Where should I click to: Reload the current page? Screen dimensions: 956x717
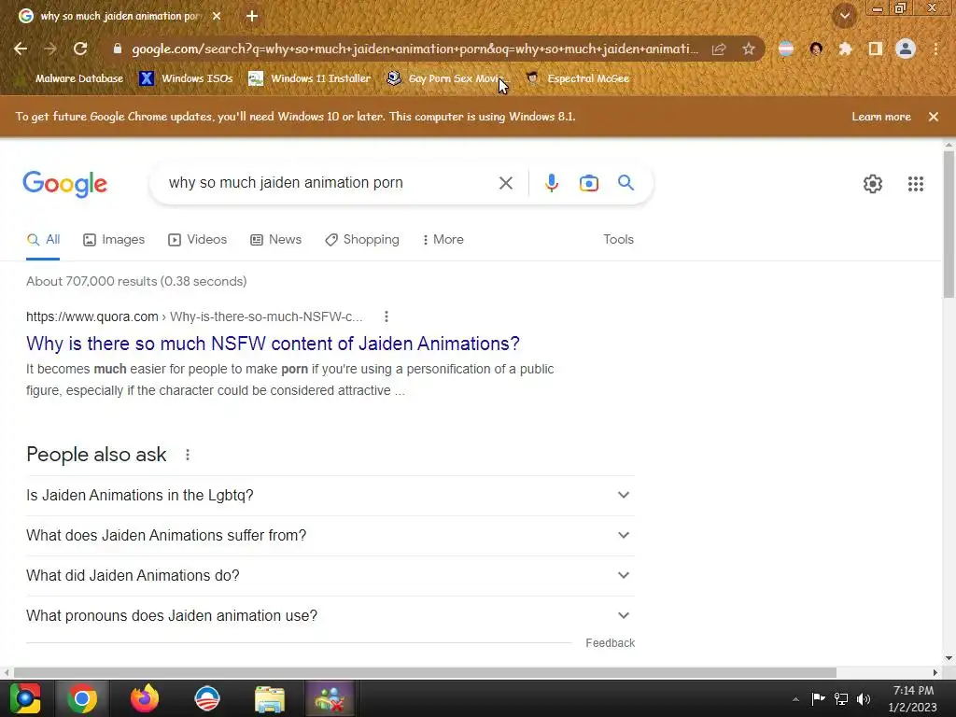point(80,49)
